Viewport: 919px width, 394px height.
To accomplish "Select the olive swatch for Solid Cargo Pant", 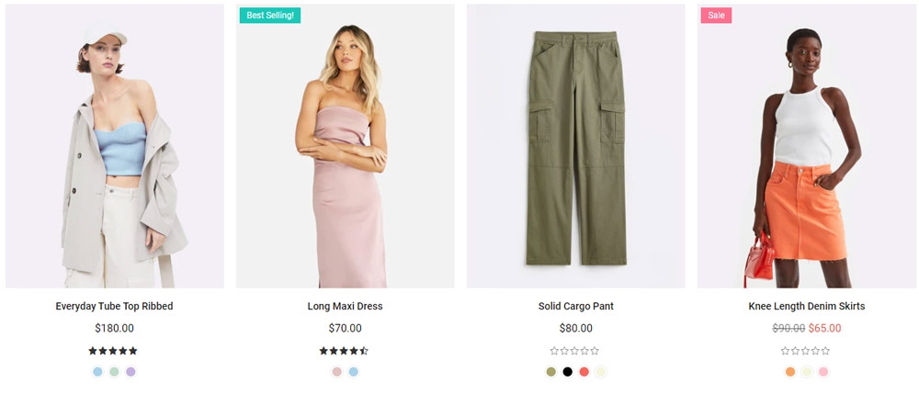I will (550, 372).
